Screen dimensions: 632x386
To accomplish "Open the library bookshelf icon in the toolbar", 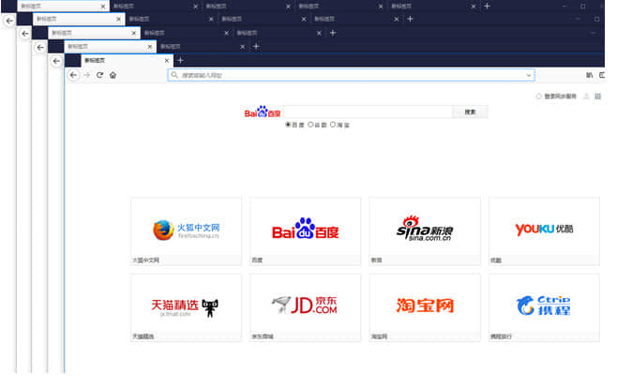I will pyautogui.click(x=589, y=75).
